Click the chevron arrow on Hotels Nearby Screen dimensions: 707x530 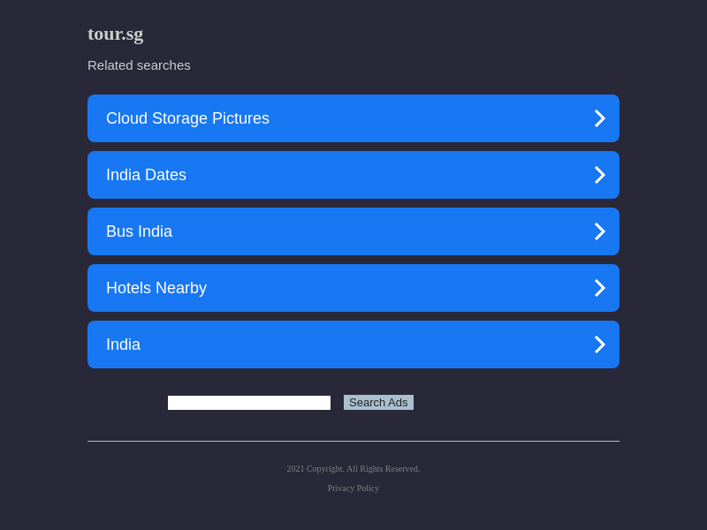599,288
